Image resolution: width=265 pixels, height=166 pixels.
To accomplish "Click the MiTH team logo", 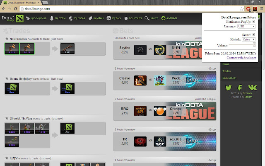I will [160, 50].
